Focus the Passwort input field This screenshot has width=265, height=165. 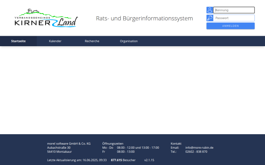tap(234, 18)
